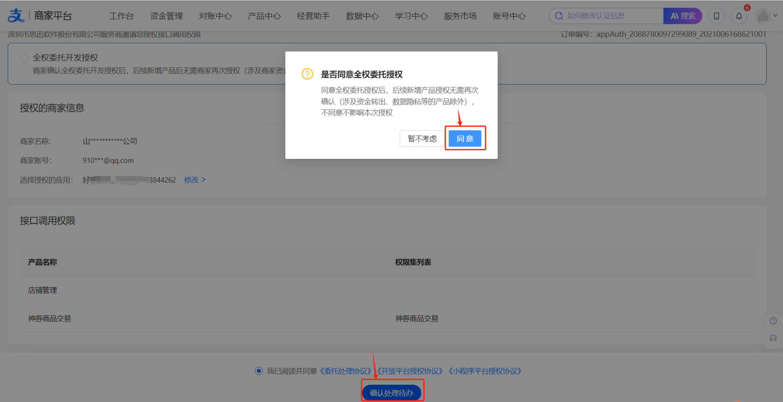The width and height of the screenshot is (783, 402).
Task: Open the 对账中心 menu
Action: [215, 16]
